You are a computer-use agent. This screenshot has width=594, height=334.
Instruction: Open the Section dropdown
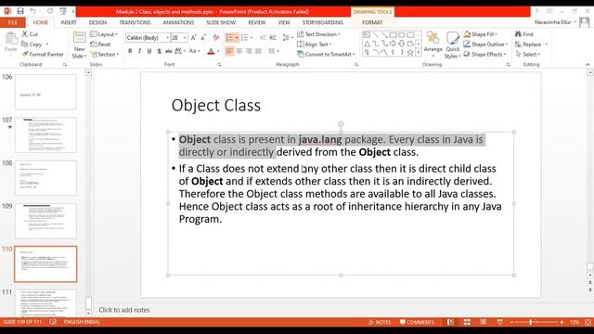[x=105, y=54]
